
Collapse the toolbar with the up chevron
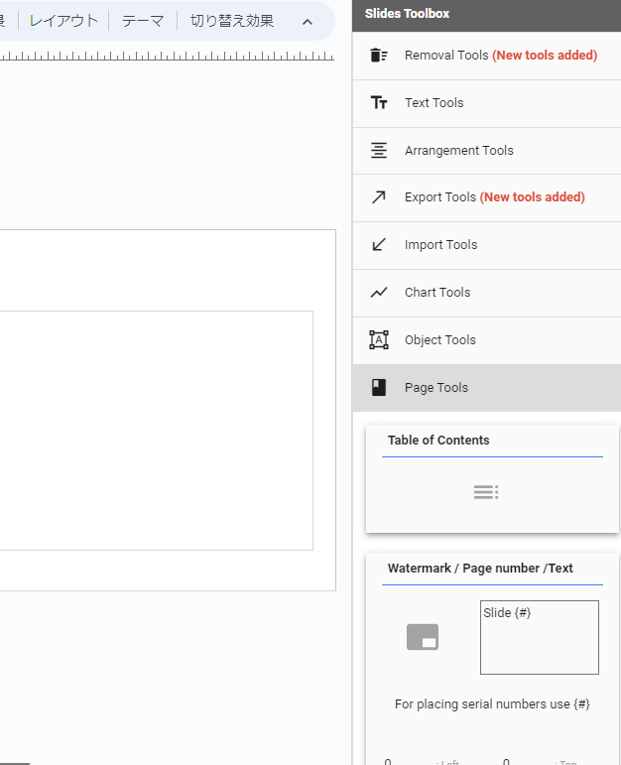click(x=307, y=22)
